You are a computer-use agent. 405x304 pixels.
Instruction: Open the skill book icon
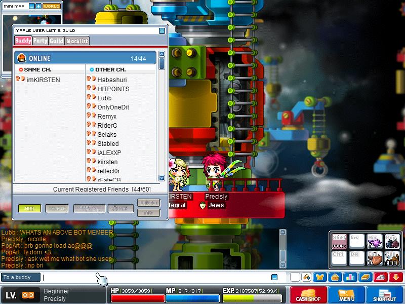coord(365,277)
